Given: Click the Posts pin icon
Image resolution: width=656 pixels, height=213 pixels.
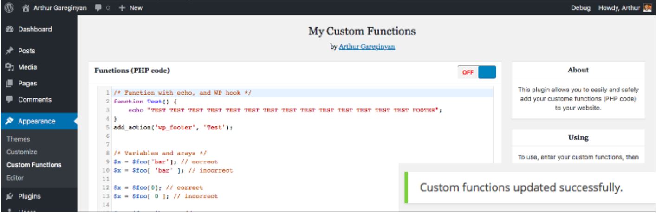Looking at the screenshot, I should pos(9,51).
